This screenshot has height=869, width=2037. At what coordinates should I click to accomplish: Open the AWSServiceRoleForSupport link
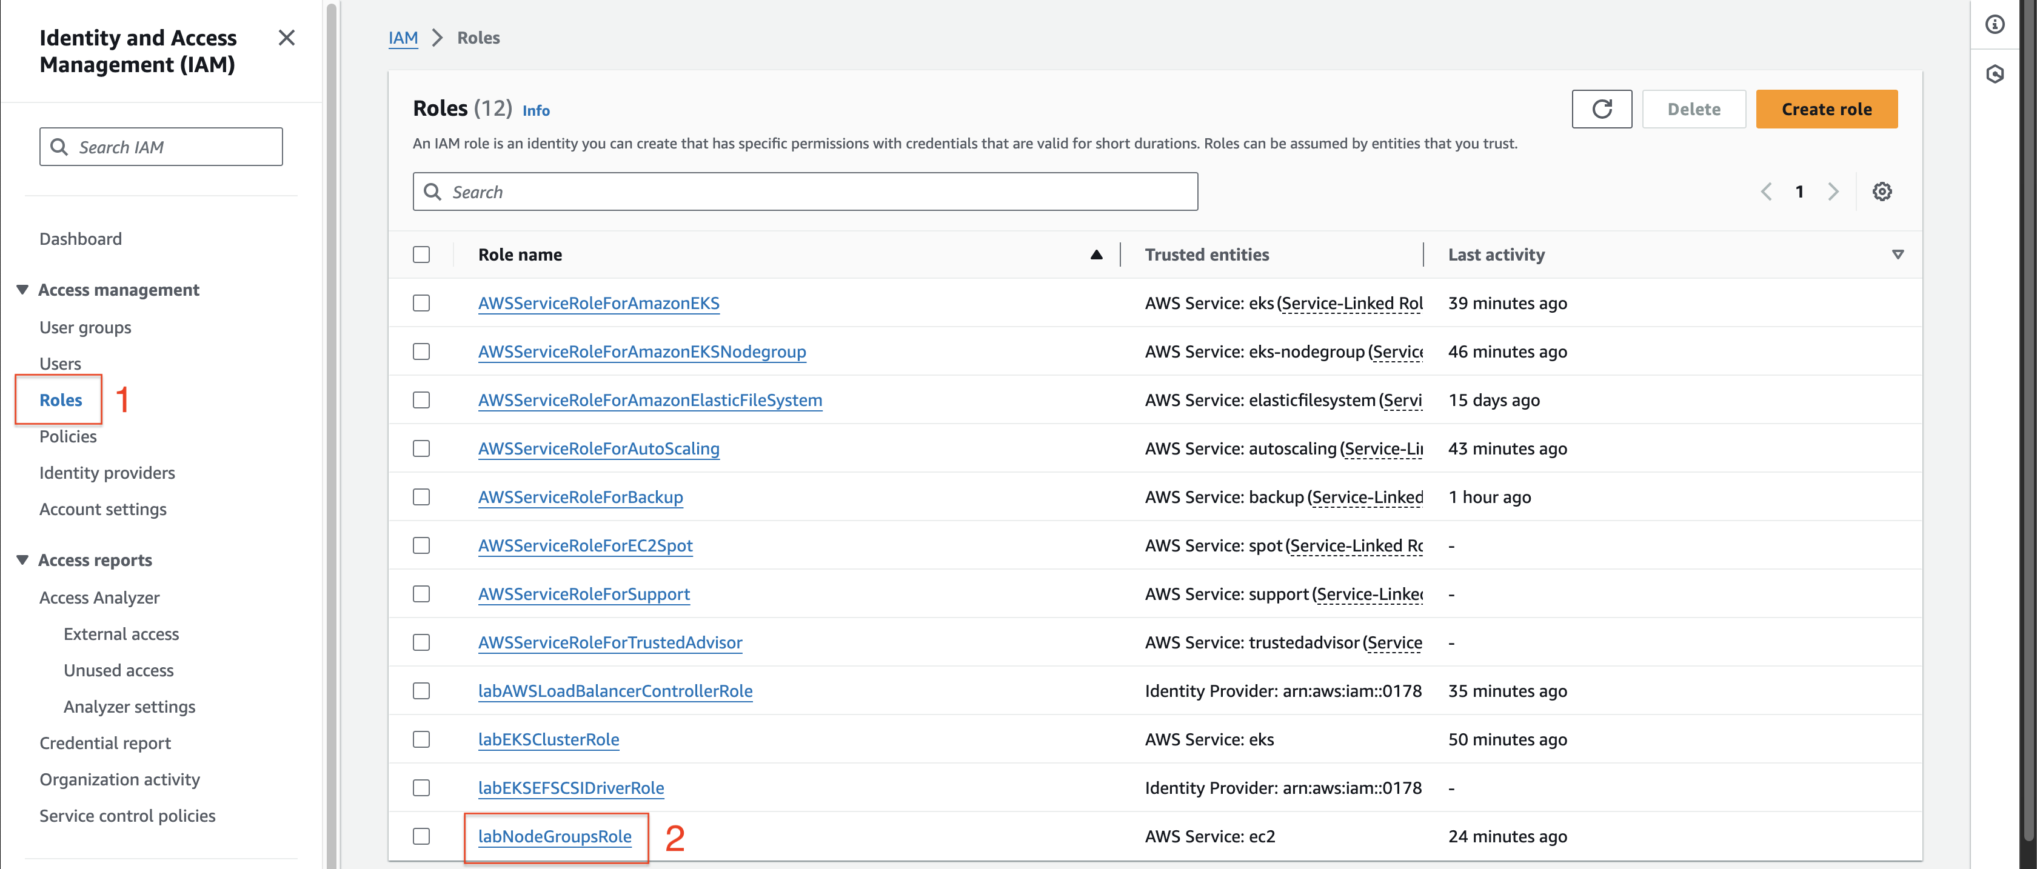(x=584, y=594)
